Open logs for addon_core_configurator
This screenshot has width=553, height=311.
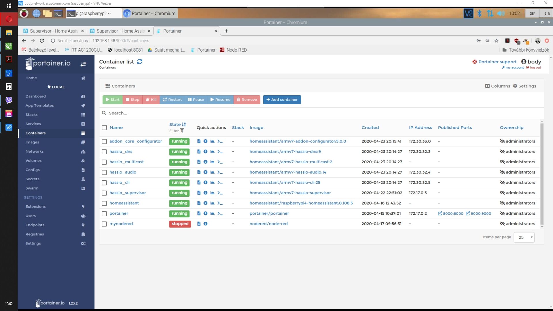point(199,141)
